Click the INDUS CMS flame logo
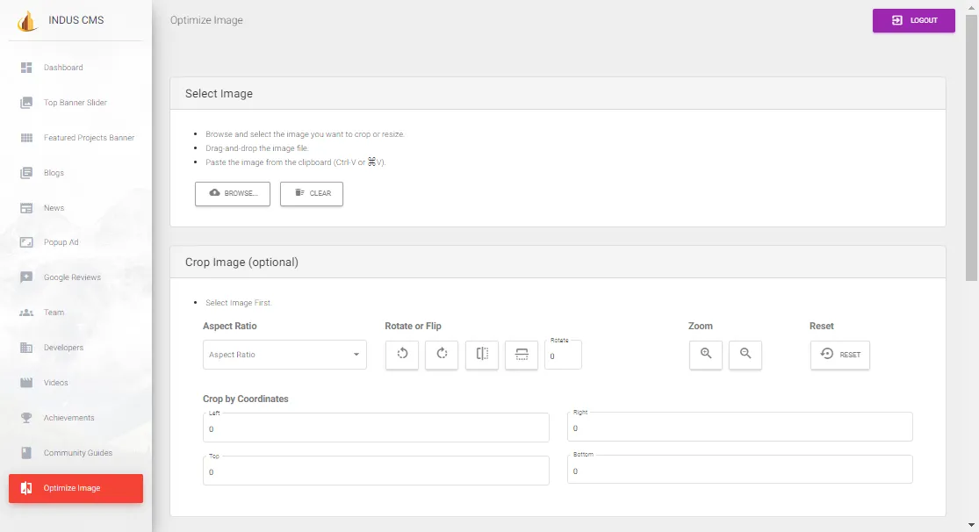This screenshot has height=532, width=979. [26, 21]
